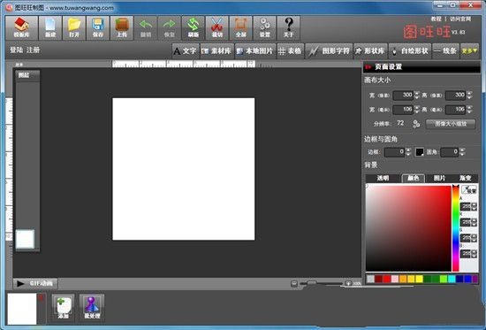Open the 图形字符 graphic characters tool
Screen dimensions: 486x330
[330, 51]
